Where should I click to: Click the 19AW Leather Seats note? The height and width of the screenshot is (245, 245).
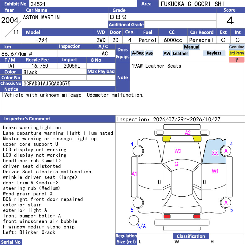pos(156,66)
